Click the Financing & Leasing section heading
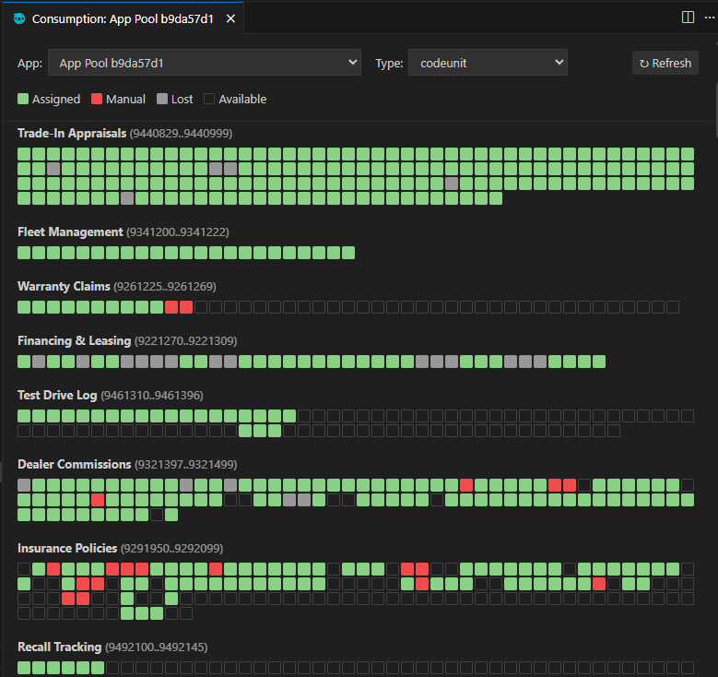Image resolution: width=718 pixels, height=677 pixels. (x=74, y=341)
